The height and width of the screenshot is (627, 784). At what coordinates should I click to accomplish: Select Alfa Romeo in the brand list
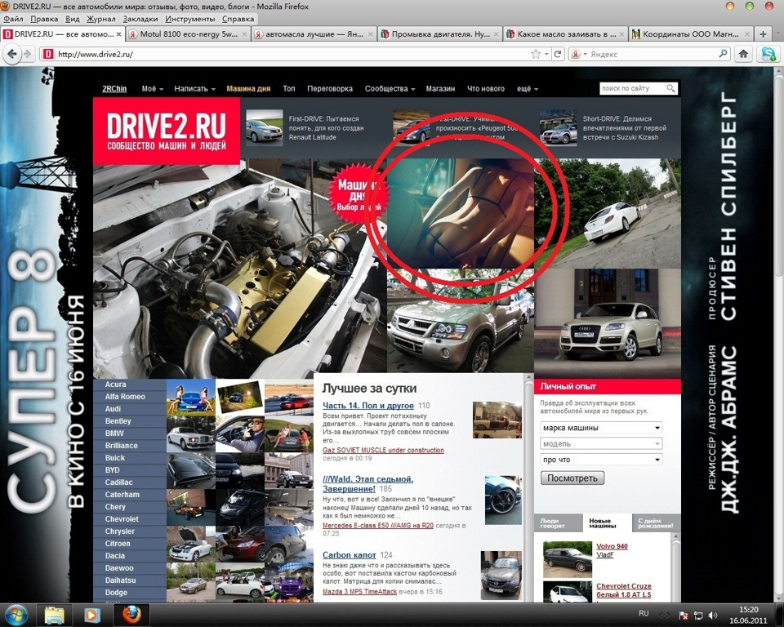pyautogui.click(x=125, y=397)
